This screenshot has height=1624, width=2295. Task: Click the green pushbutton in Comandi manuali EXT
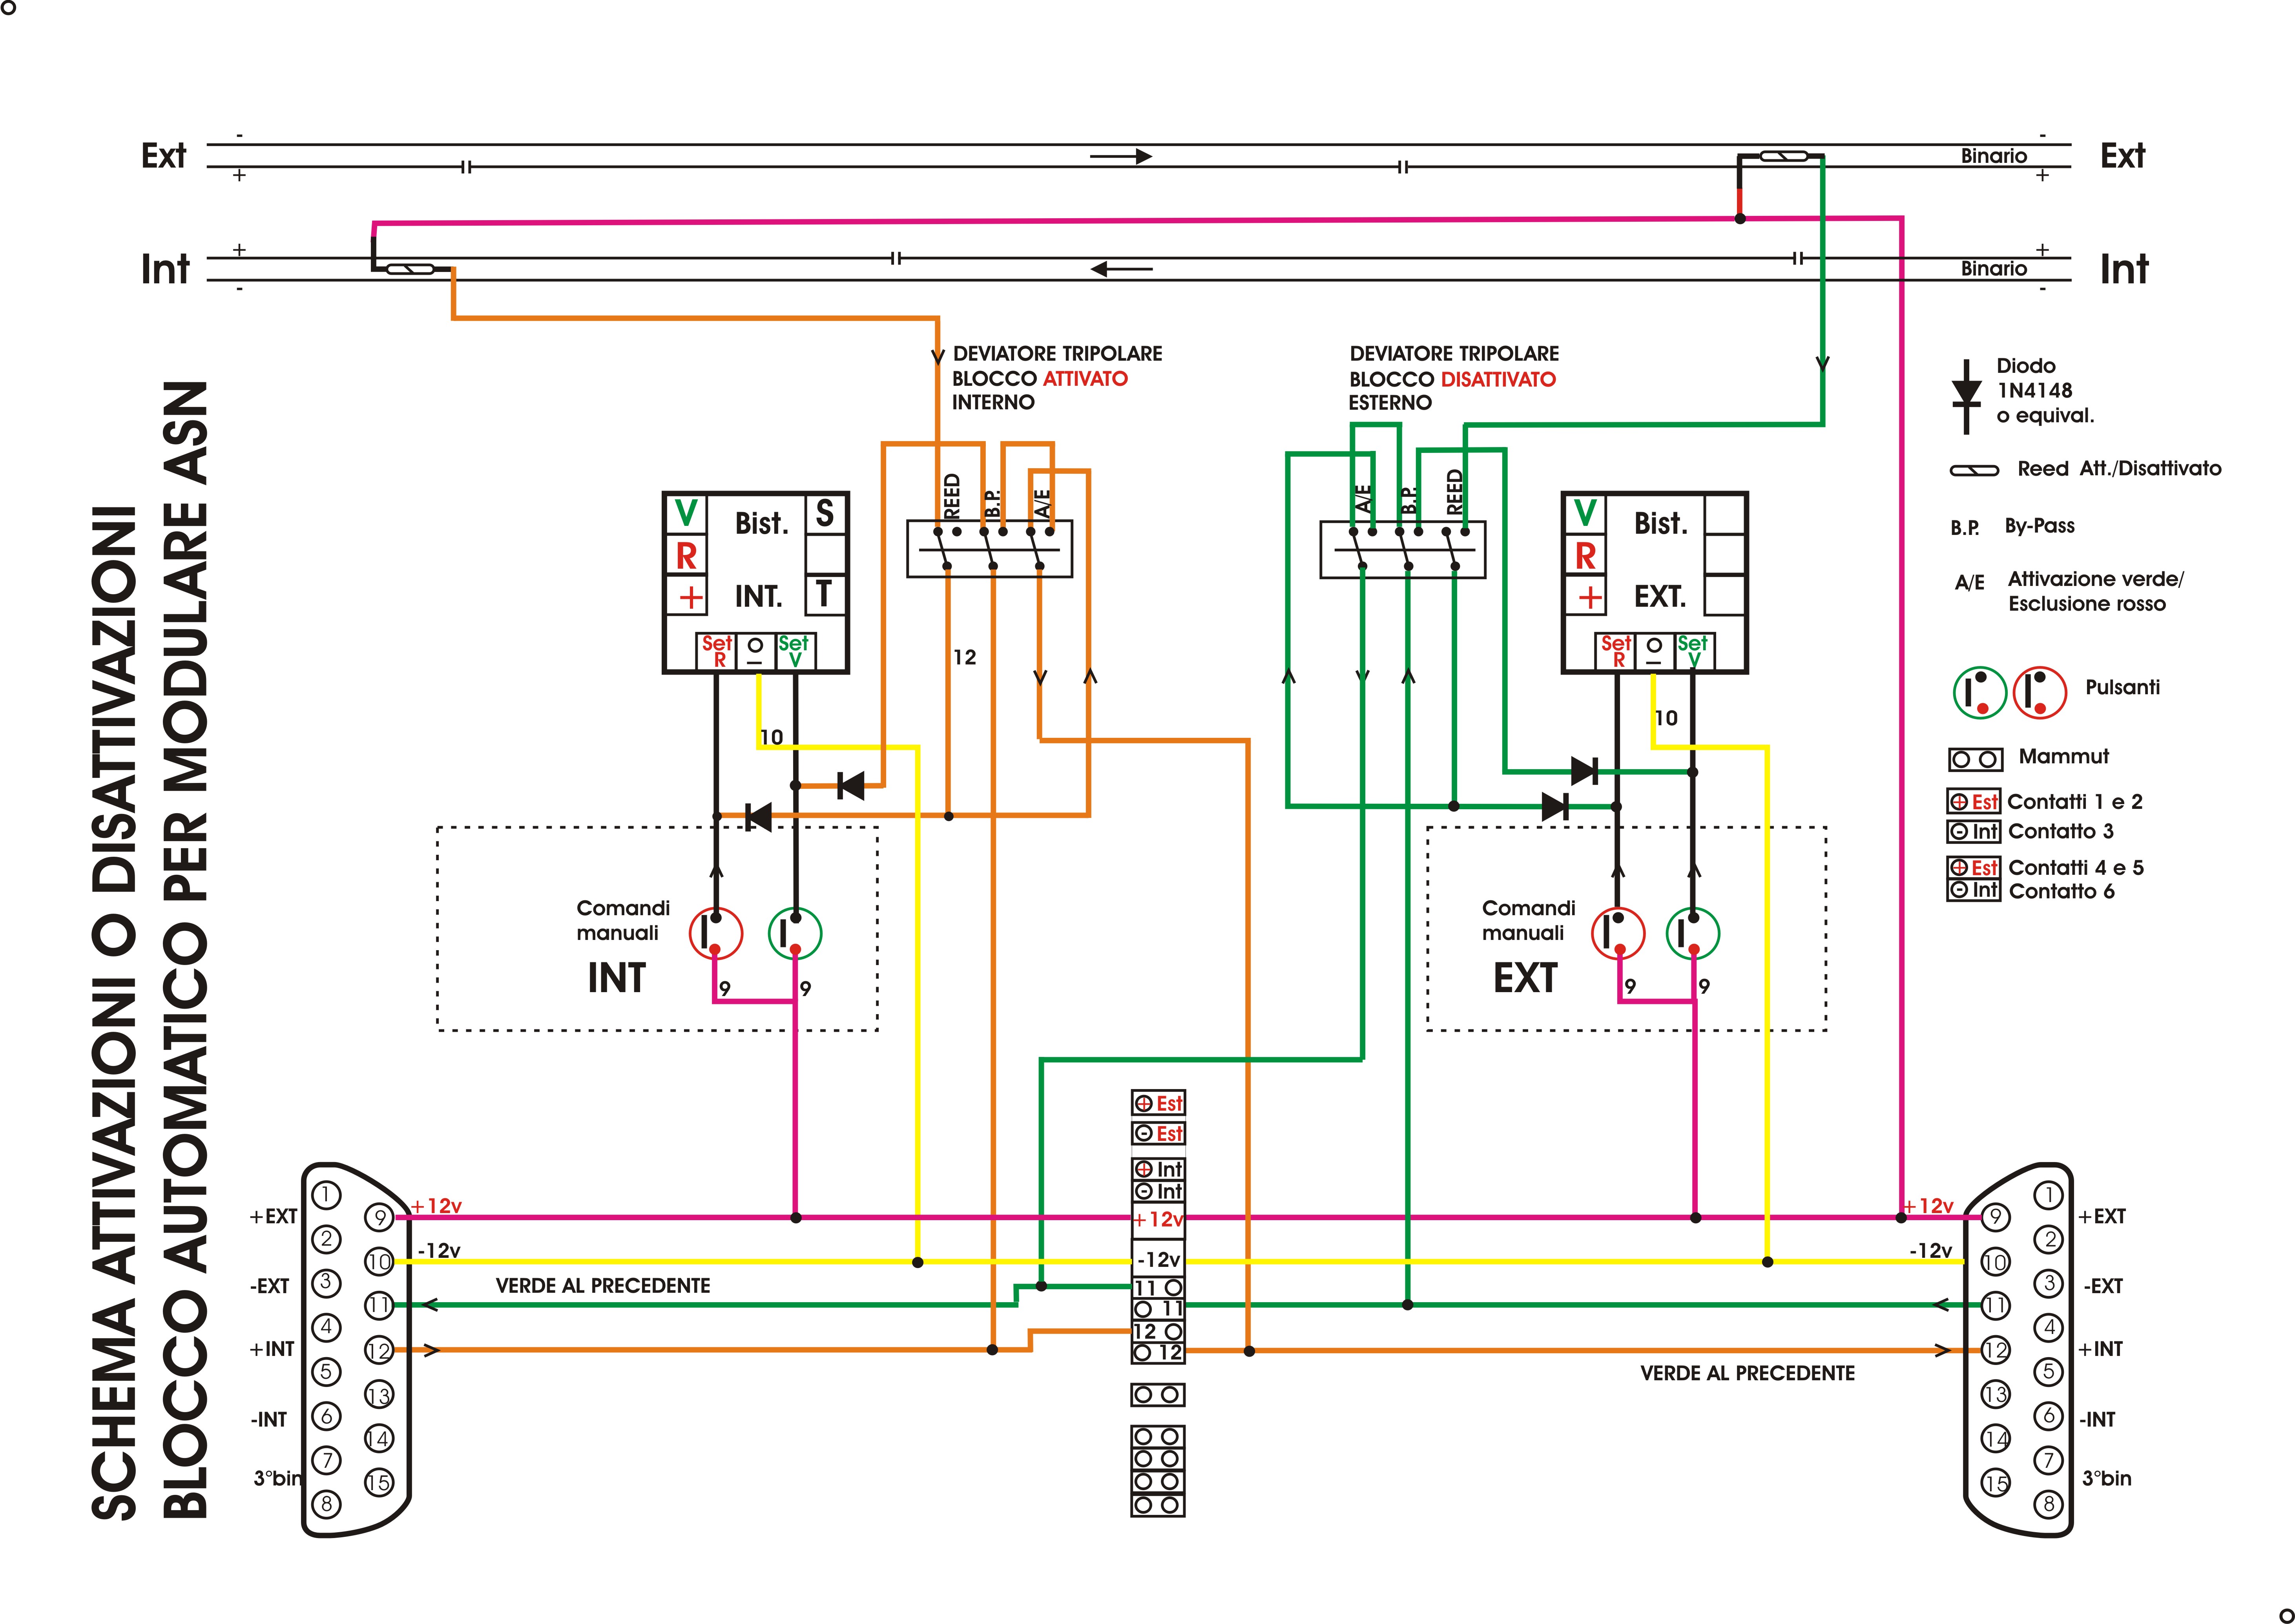[x=1693, y=933]
